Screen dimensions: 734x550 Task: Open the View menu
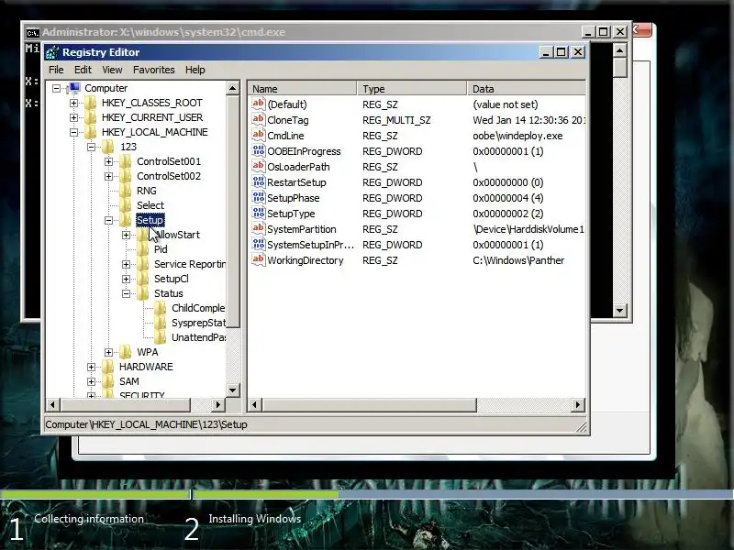[112, 70]
